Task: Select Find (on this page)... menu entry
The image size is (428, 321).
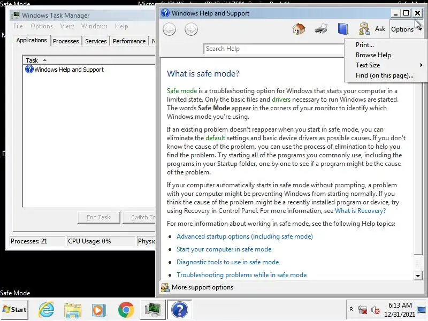Action: tap(385, 75)
